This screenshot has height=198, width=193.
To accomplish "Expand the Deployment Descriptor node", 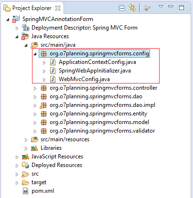I will [17, 28].
